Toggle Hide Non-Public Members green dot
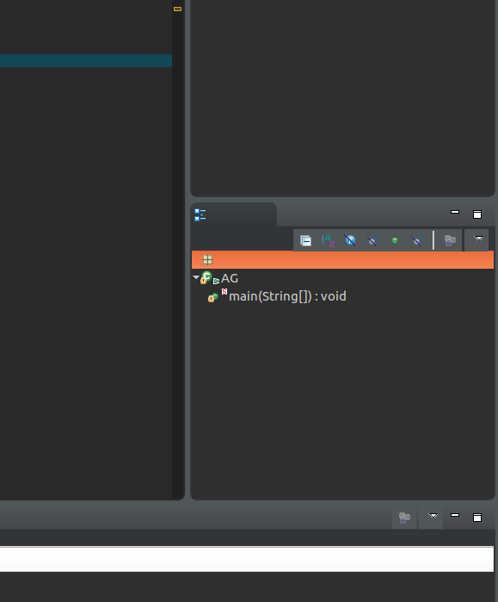Screen dimensions: 498x602 tap(395, 241)
